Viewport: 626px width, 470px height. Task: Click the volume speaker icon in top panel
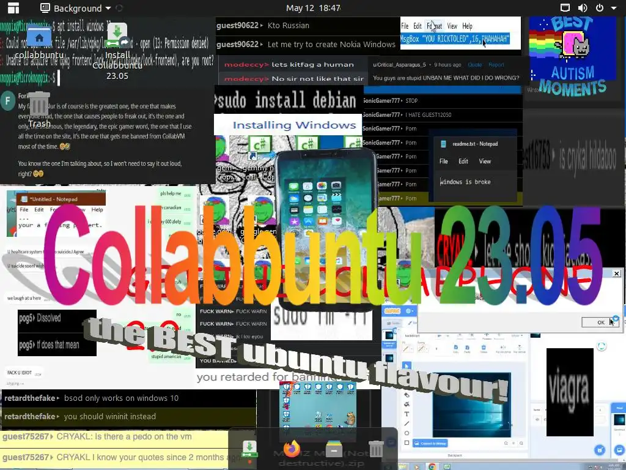click(583, 8)
